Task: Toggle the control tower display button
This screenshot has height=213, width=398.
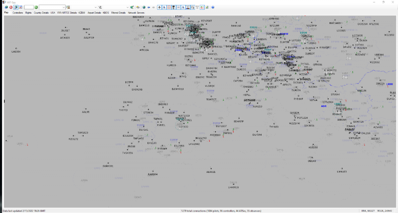Action: [174, 7]
